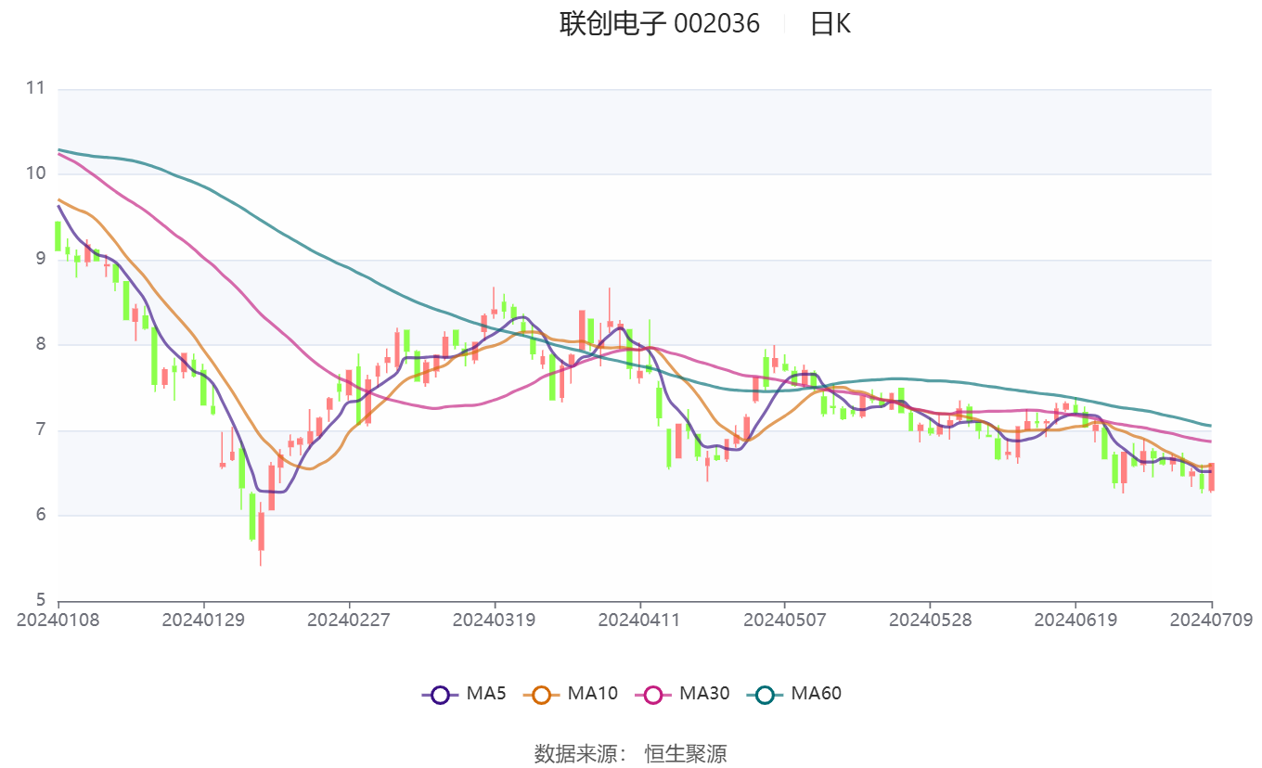Click the x-axis date label 20240619
The height and width of the screenshot is (768, 1262).
tap(1075, 620)
